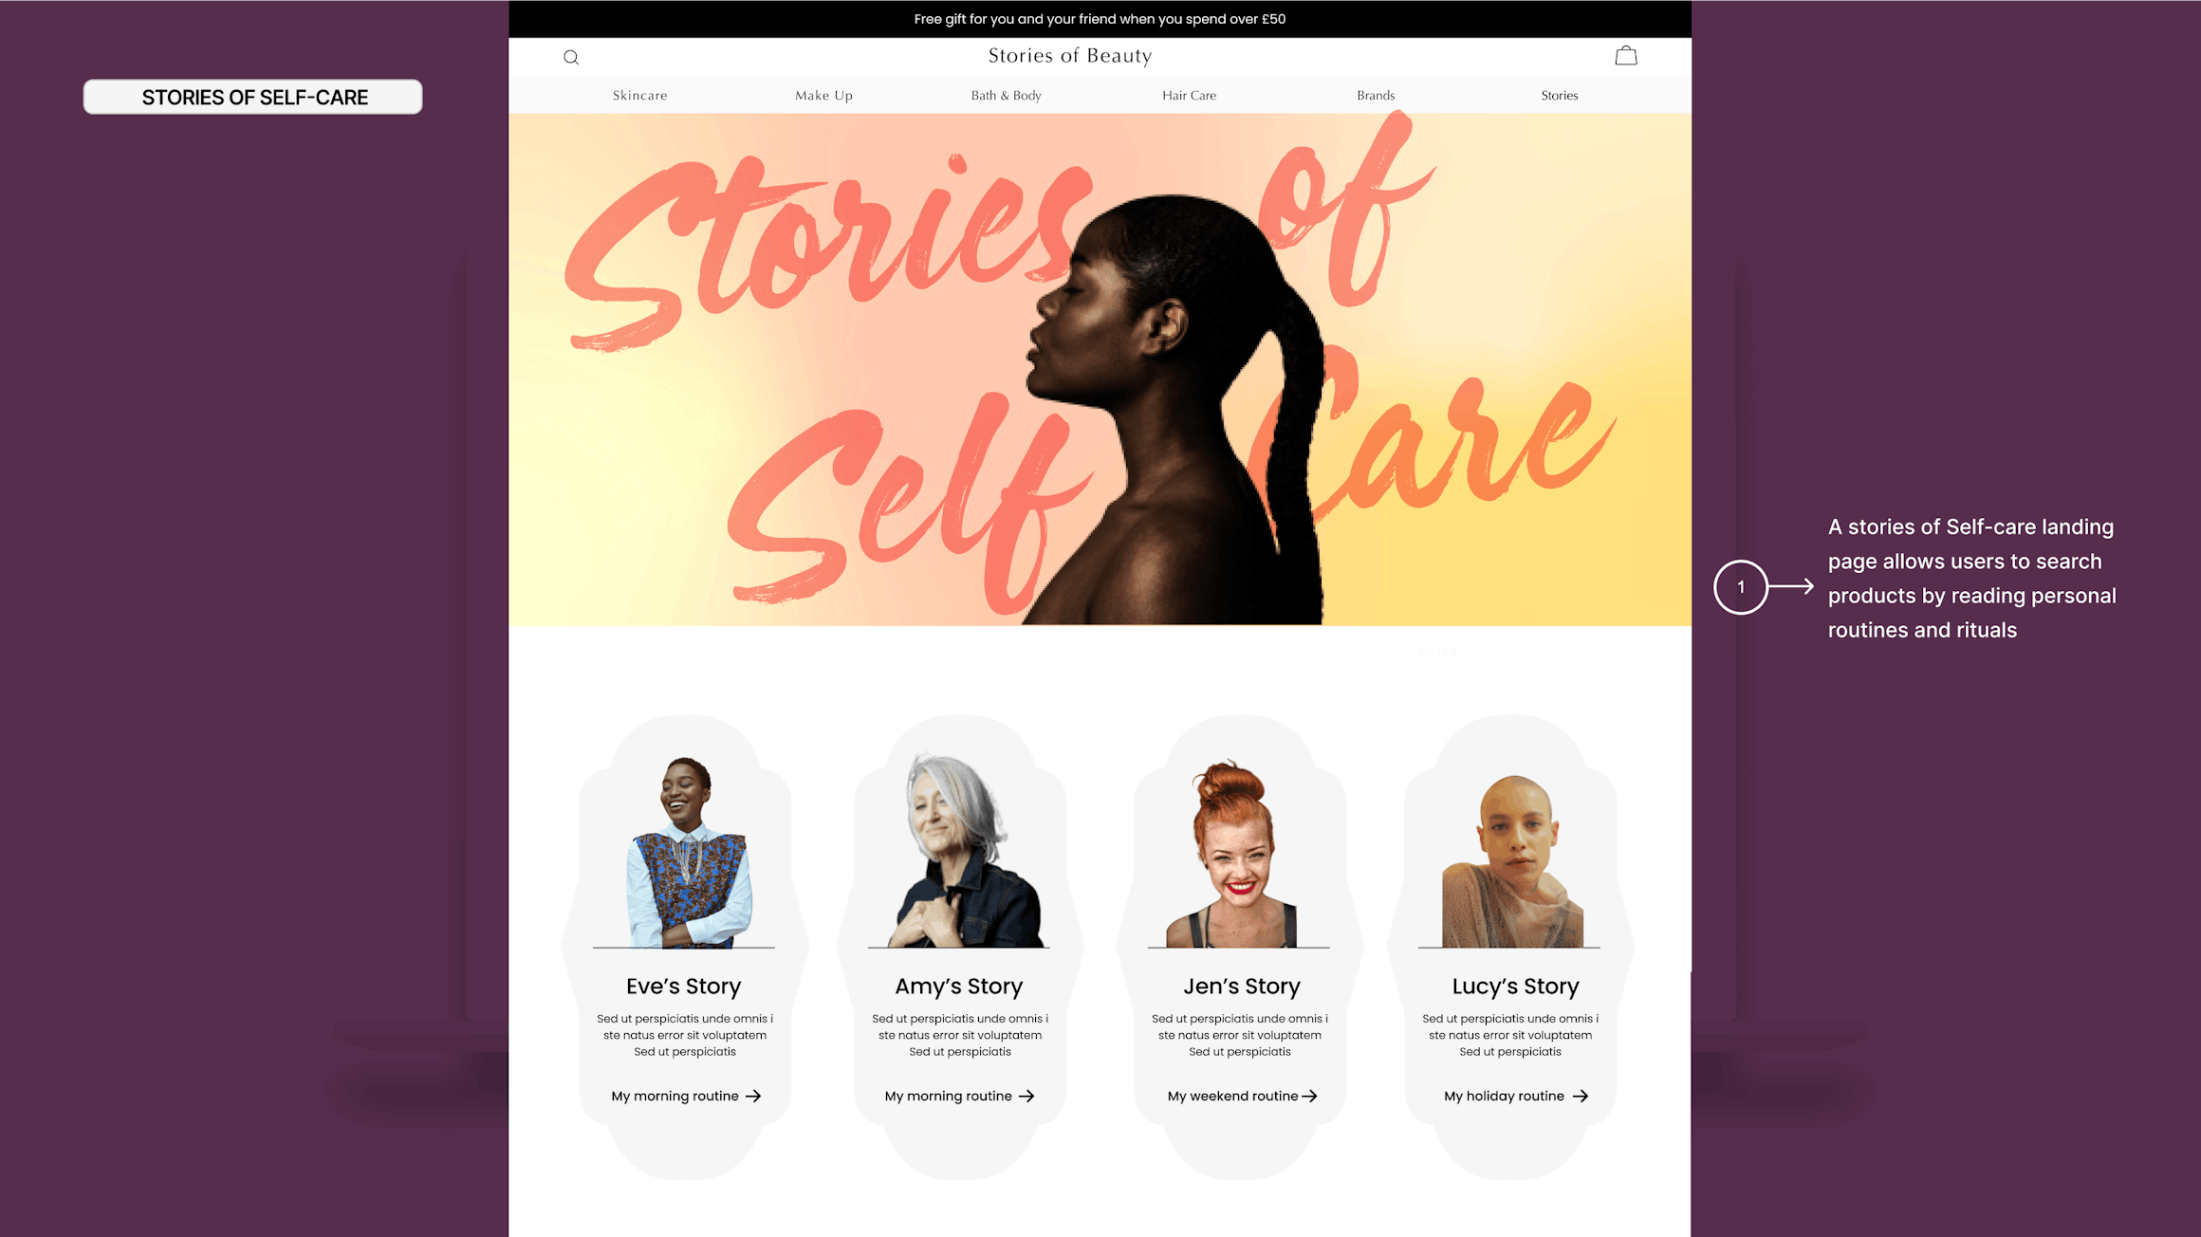Go to Hair Care category
The height and width of the screenshot is (1237, 2201).
[1189, 95]
